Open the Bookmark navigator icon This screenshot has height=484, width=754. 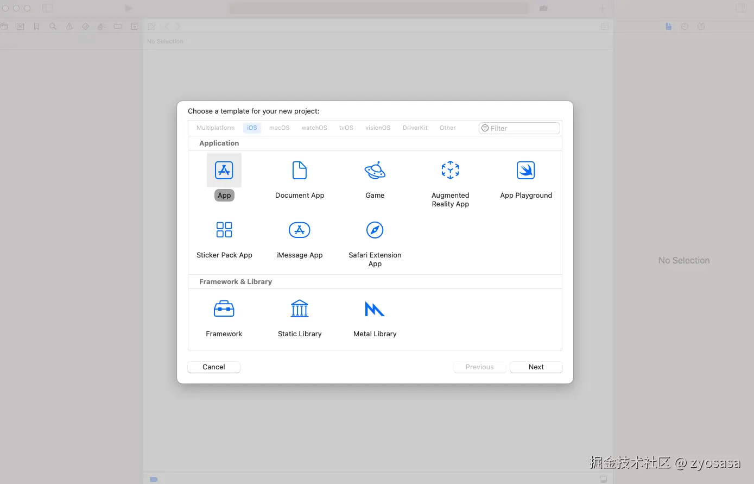pos(37,26)
